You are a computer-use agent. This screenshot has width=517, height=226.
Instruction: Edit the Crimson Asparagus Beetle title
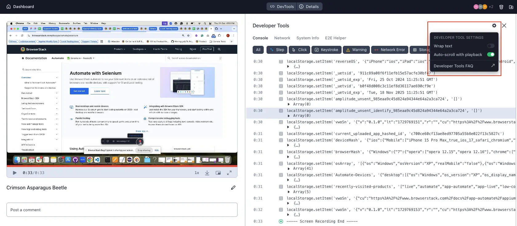pos(233,188)
